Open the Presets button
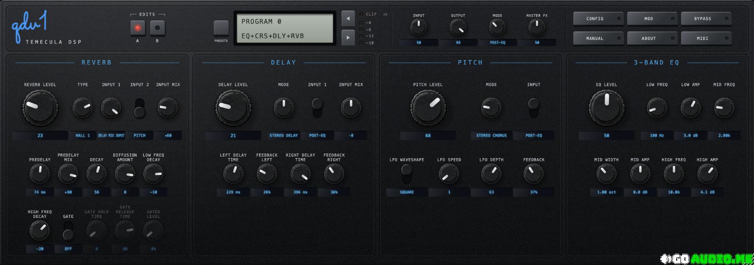 (221, 28)
